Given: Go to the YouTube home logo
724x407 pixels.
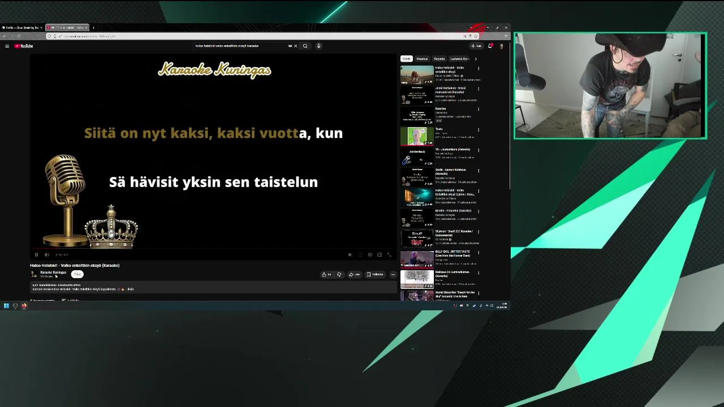Looking at the screenshot, I should (x=24, y=46).
